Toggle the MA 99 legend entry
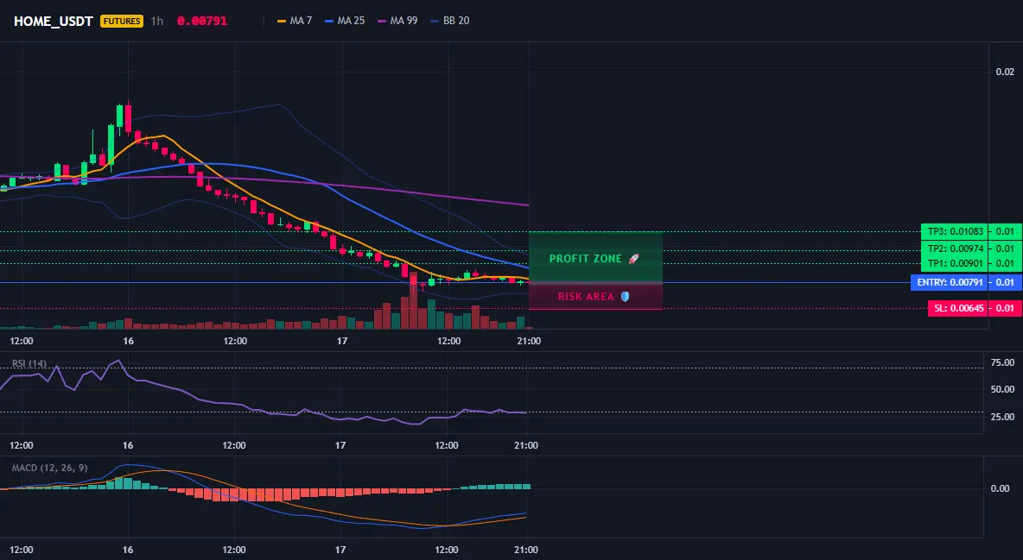 pyautogui.click(x=397, y=21)
